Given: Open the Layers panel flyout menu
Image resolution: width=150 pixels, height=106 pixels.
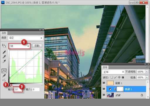Looking at the screenshot, I should coord(147,67).
